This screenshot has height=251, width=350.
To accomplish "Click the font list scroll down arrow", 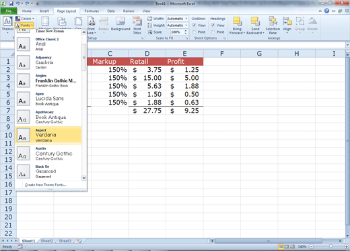I will coord(84,179).
